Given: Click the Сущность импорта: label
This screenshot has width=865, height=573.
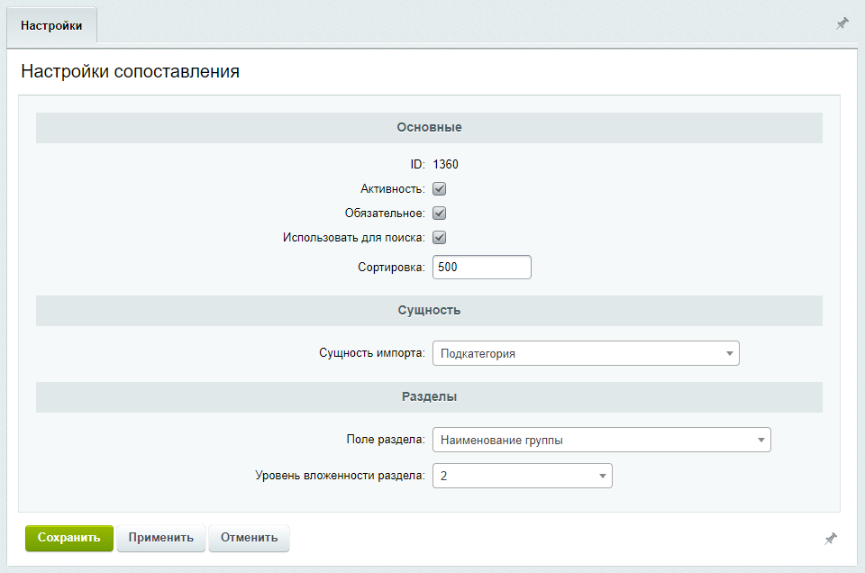Looking at the screenshot, I should [x=372, y=353].
